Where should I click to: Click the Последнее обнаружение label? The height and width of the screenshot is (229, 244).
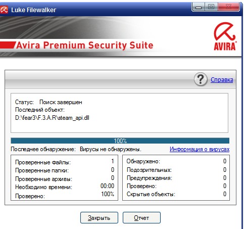tap(43, 149)
